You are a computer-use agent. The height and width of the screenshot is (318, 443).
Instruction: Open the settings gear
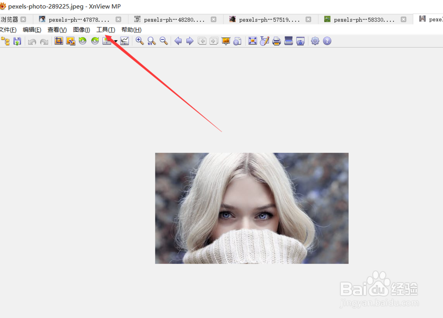click(315, 41)
